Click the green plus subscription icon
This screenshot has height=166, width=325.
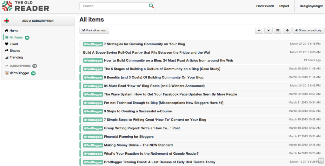[7, 21]
